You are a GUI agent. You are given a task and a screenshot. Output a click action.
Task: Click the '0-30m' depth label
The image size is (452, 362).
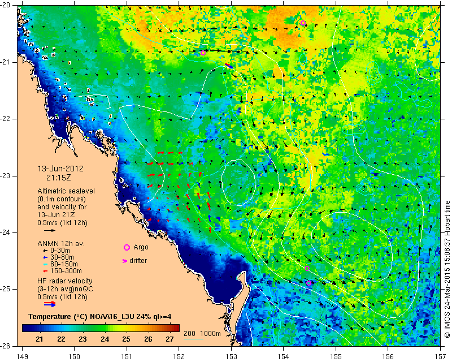coord(60,251)
